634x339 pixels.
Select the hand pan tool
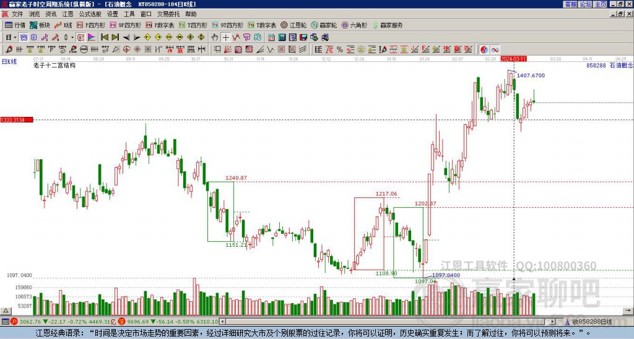(215, 38)
